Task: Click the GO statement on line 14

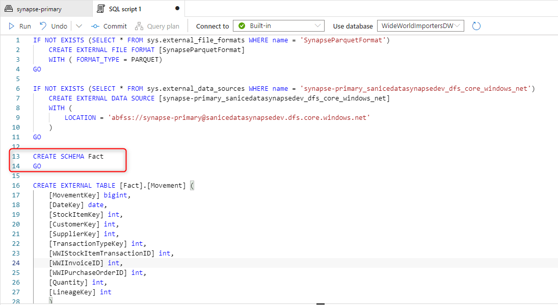Action: pyautogui.click(x=37, y=166)
